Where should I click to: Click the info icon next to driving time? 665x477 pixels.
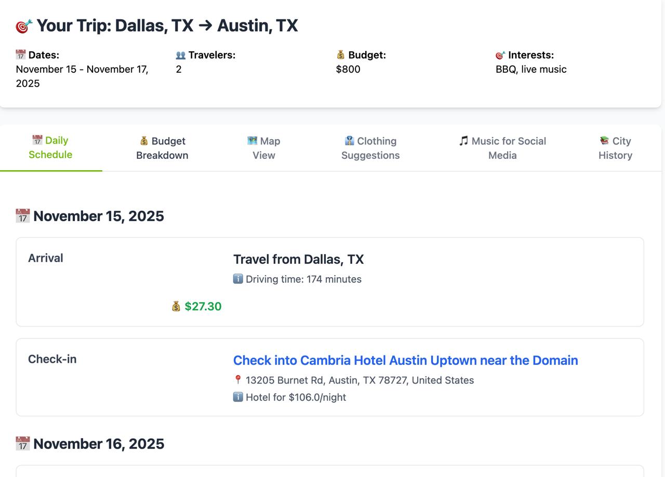click(x=238, y=279)
